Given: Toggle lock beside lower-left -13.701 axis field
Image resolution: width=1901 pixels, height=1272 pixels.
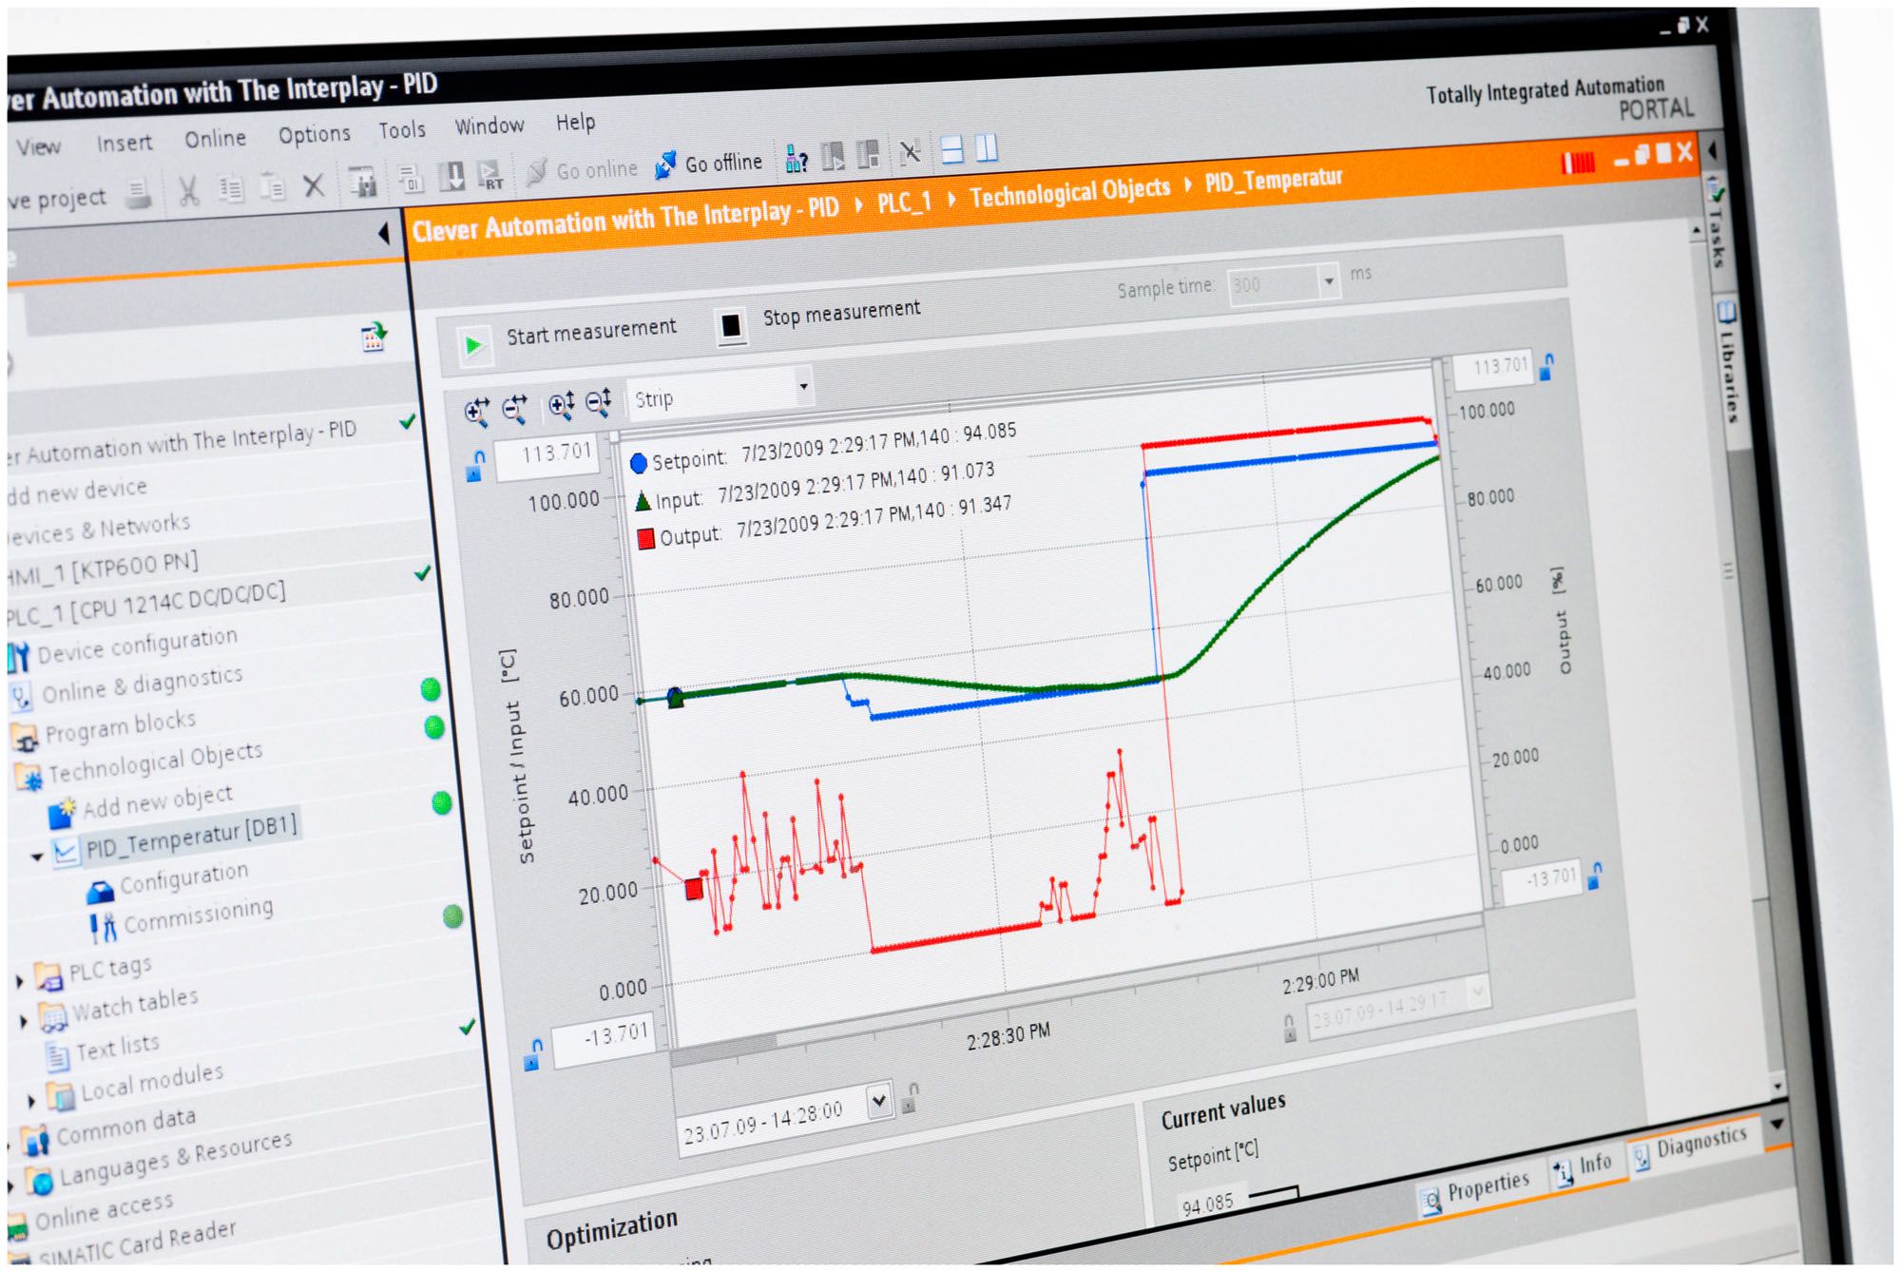Looking at the screenshot, I should (534, 1054).
